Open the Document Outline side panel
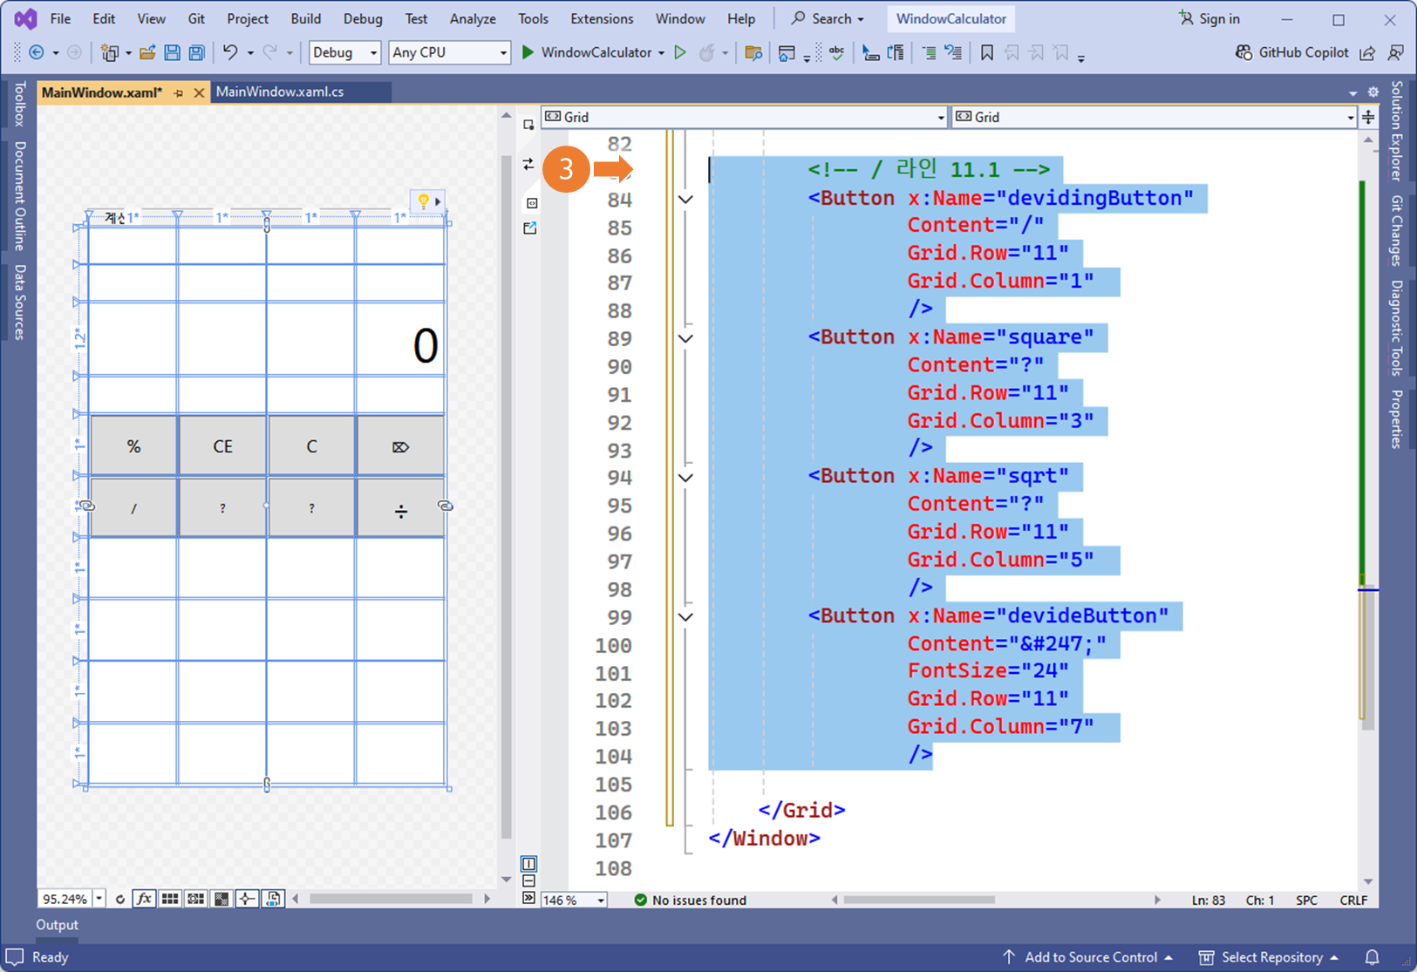This screenshot has height=972, width=1417. point(18,195)
